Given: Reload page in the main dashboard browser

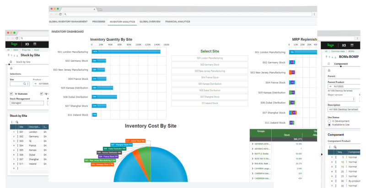Looking at the screenshot, I should (60, 14).
